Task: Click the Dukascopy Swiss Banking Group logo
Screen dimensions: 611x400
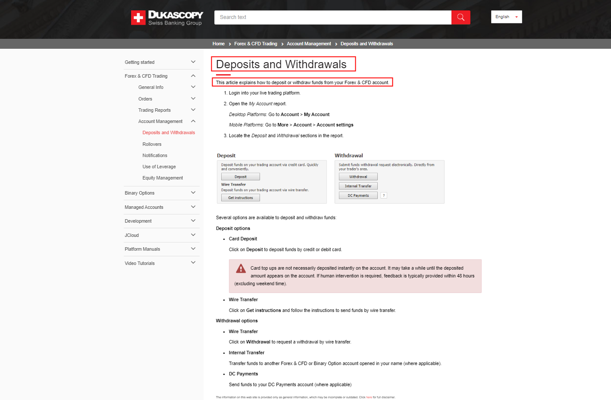Action: click(167, 18)
